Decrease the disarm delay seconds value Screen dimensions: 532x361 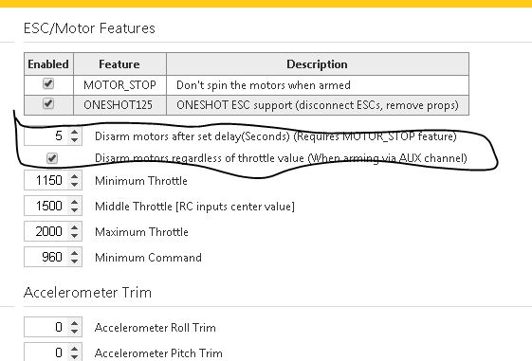(74, 140)
